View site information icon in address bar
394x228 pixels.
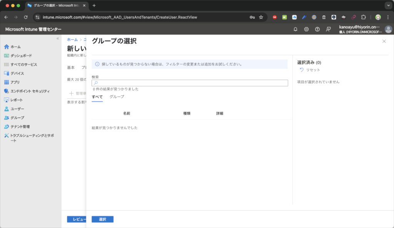tap(37, 17)
